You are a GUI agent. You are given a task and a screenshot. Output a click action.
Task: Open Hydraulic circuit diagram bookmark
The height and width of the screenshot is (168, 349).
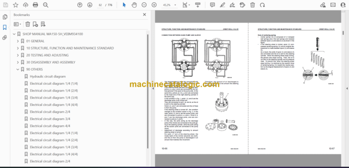click(48, 77)
